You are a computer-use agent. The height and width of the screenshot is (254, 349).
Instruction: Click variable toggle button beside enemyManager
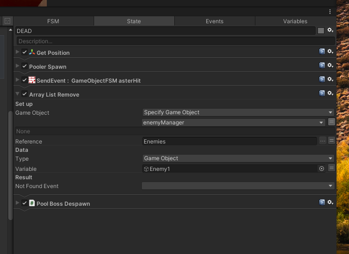[331, 123]
